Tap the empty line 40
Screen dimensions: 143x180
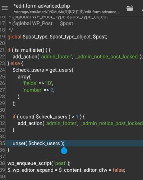pyautogui.click(x=74, y=177)
